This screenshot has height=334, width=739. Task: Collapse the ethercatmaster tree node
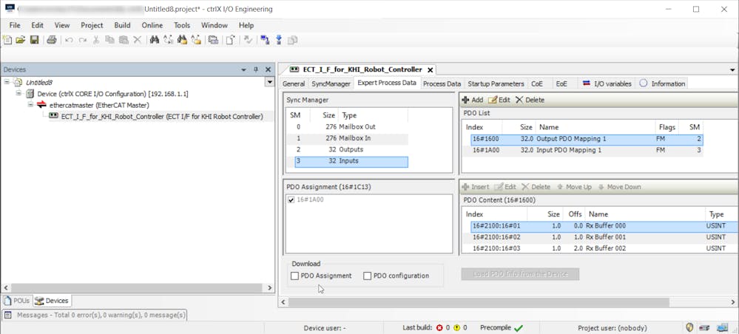pyautogui.click(x=30, y=105)
